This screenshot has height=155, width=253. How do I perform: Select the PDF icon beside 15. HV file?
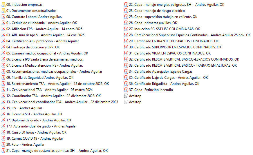click(3, 108)
